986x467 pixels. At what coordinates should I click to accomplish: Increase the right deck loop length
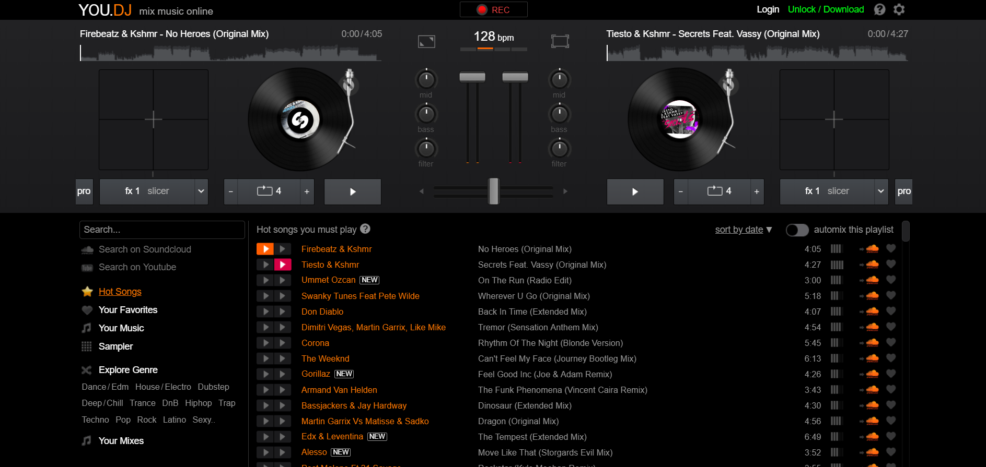pos(757,191)
